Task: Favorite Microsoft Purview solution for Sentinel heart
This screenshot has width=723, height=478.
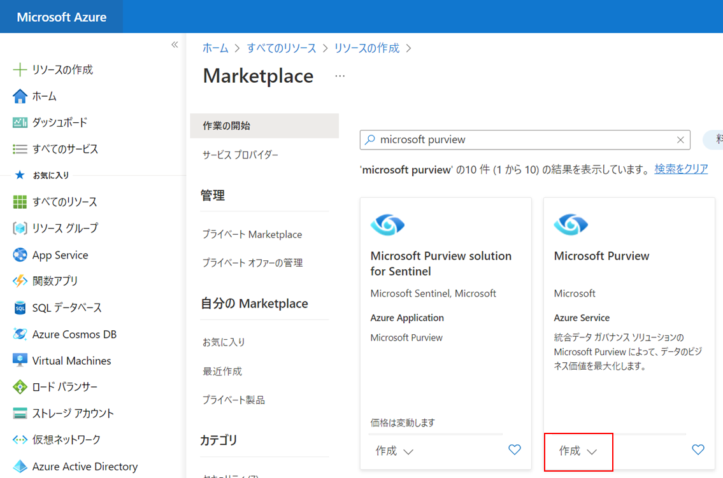Action: tap(515, 449)
